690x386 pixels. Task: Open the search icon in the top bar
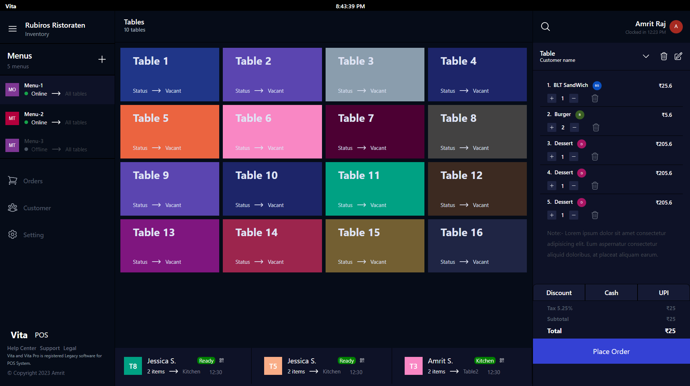pyautogui.click(x=546, y=27)
